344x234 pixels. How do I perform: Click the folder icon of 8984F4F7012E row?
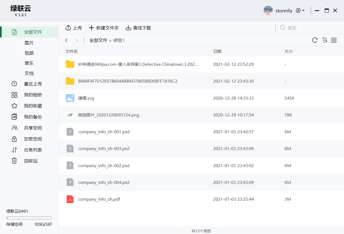coord(70,81)
